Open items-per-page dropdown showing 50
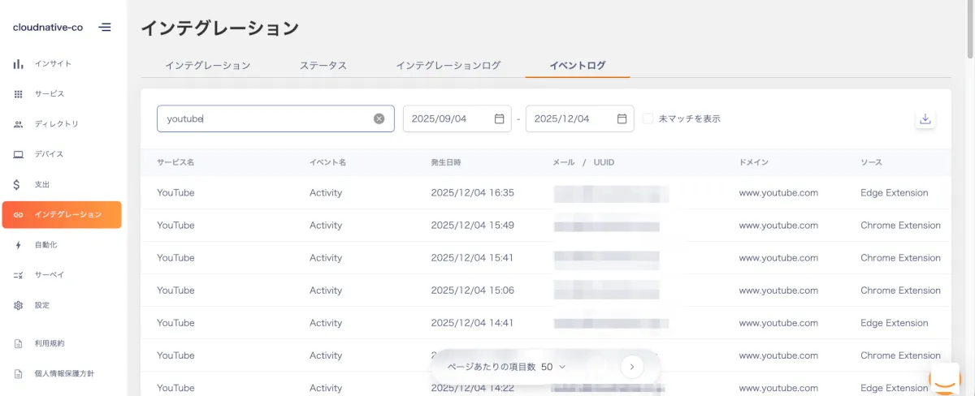 coord(552,367)
